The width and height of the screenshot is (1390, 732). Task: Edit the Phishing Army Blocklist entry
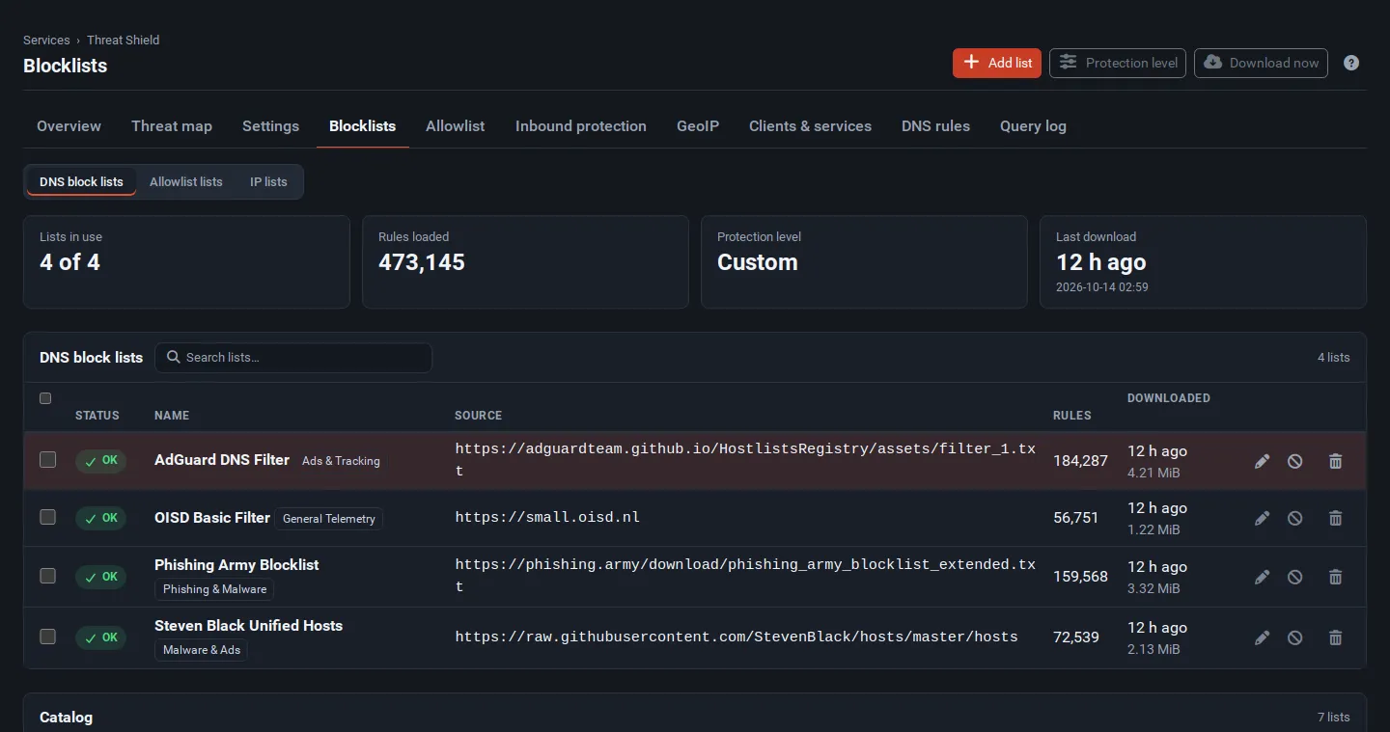(x=1262, y=577)
